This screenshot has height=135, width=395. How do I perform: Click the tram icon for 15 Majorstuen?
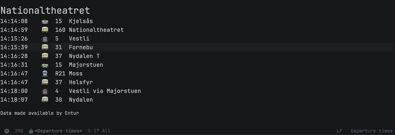tap(45, 65)
